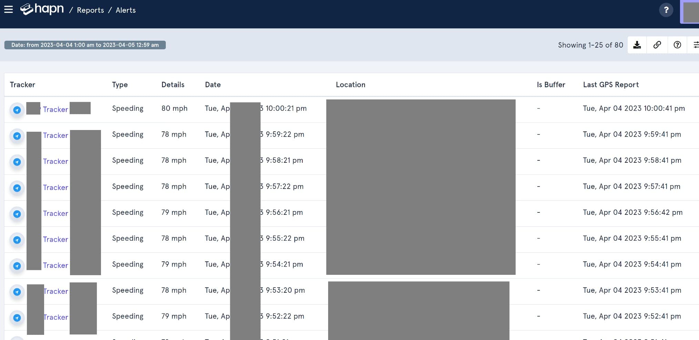Open the help question mark in header
The image size is (699, 340).
point(666,10)
